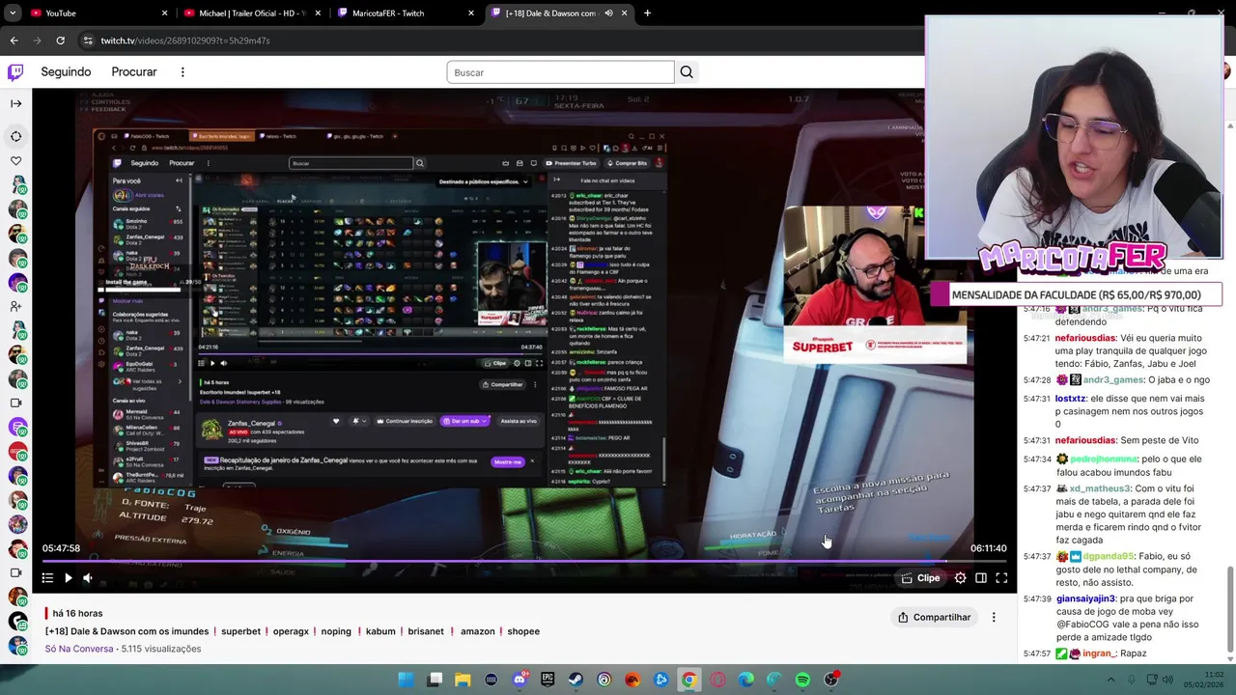
Task: Focus the Buscar search field
Action: [x=560, y=72]
